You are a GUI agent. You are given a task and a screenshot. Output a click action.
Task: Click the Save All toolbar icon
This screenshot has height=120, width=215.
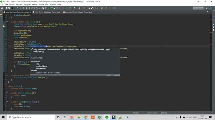coord(9,8)
